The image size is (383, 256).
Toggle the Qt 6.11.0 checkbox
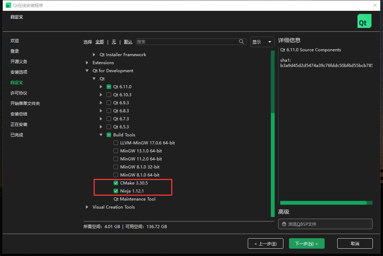point(109,86)
